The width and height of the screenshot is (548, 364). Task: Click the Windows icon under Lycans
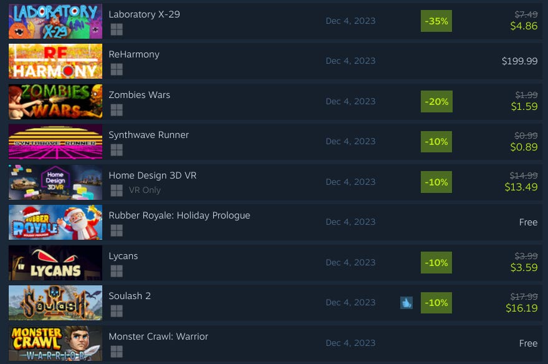coord(117,271)
